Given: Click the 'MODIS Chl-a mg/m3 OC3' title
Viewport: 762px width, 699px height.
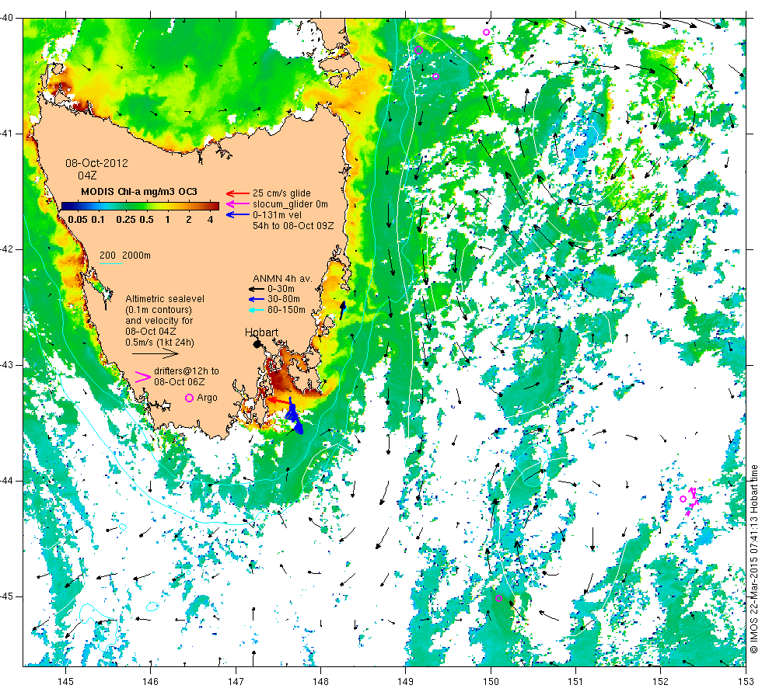Looking at the screenshot, I should point(139,192).
